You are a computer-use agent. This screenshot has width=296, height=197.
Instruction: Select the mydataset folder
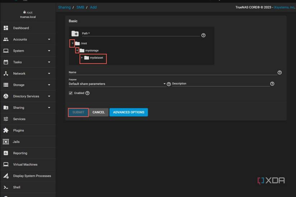pos(97,58)
